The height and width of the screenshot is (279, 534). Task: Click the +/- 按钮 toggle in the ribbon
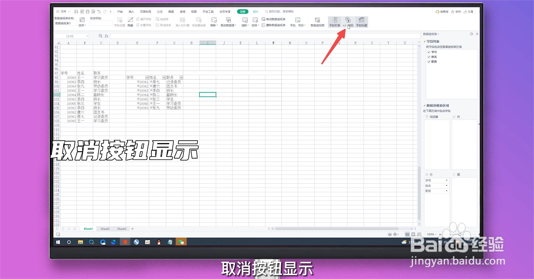click(348, 22)
